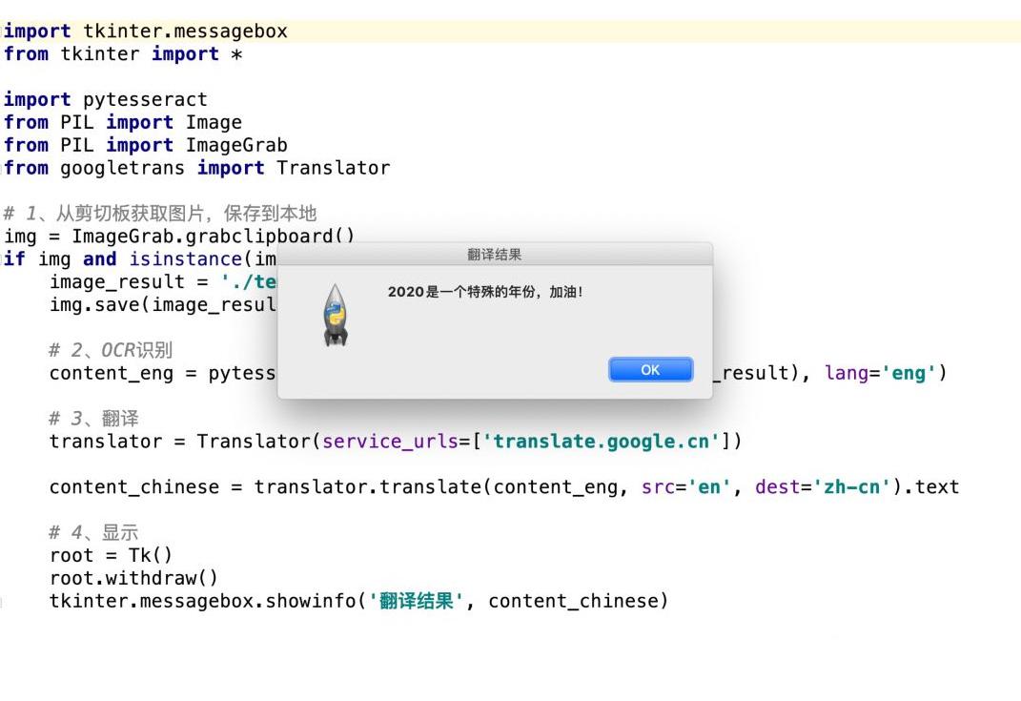This screenshot has width=1021, height=701.
Task: Click the variable 'content_chinese' in assignment line
Action: [134, 487]
